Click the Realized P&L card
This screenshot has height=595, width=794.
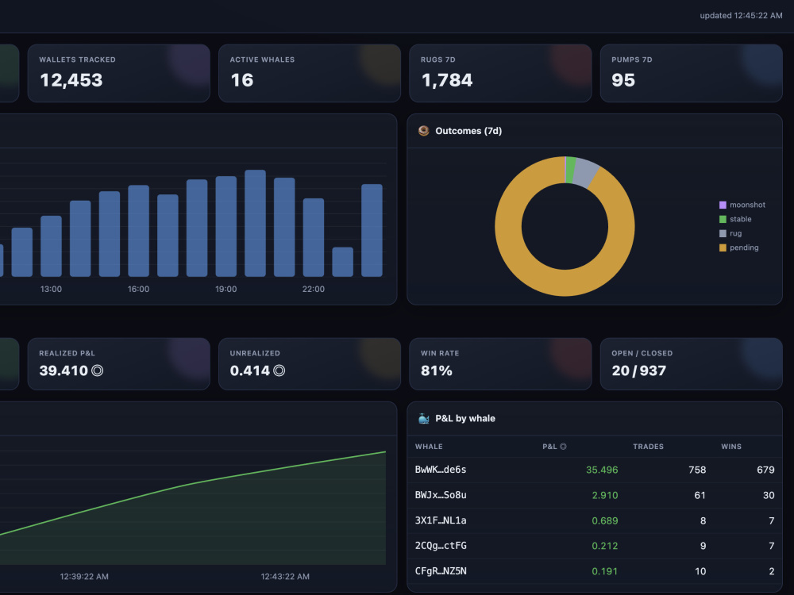point(118,364)
